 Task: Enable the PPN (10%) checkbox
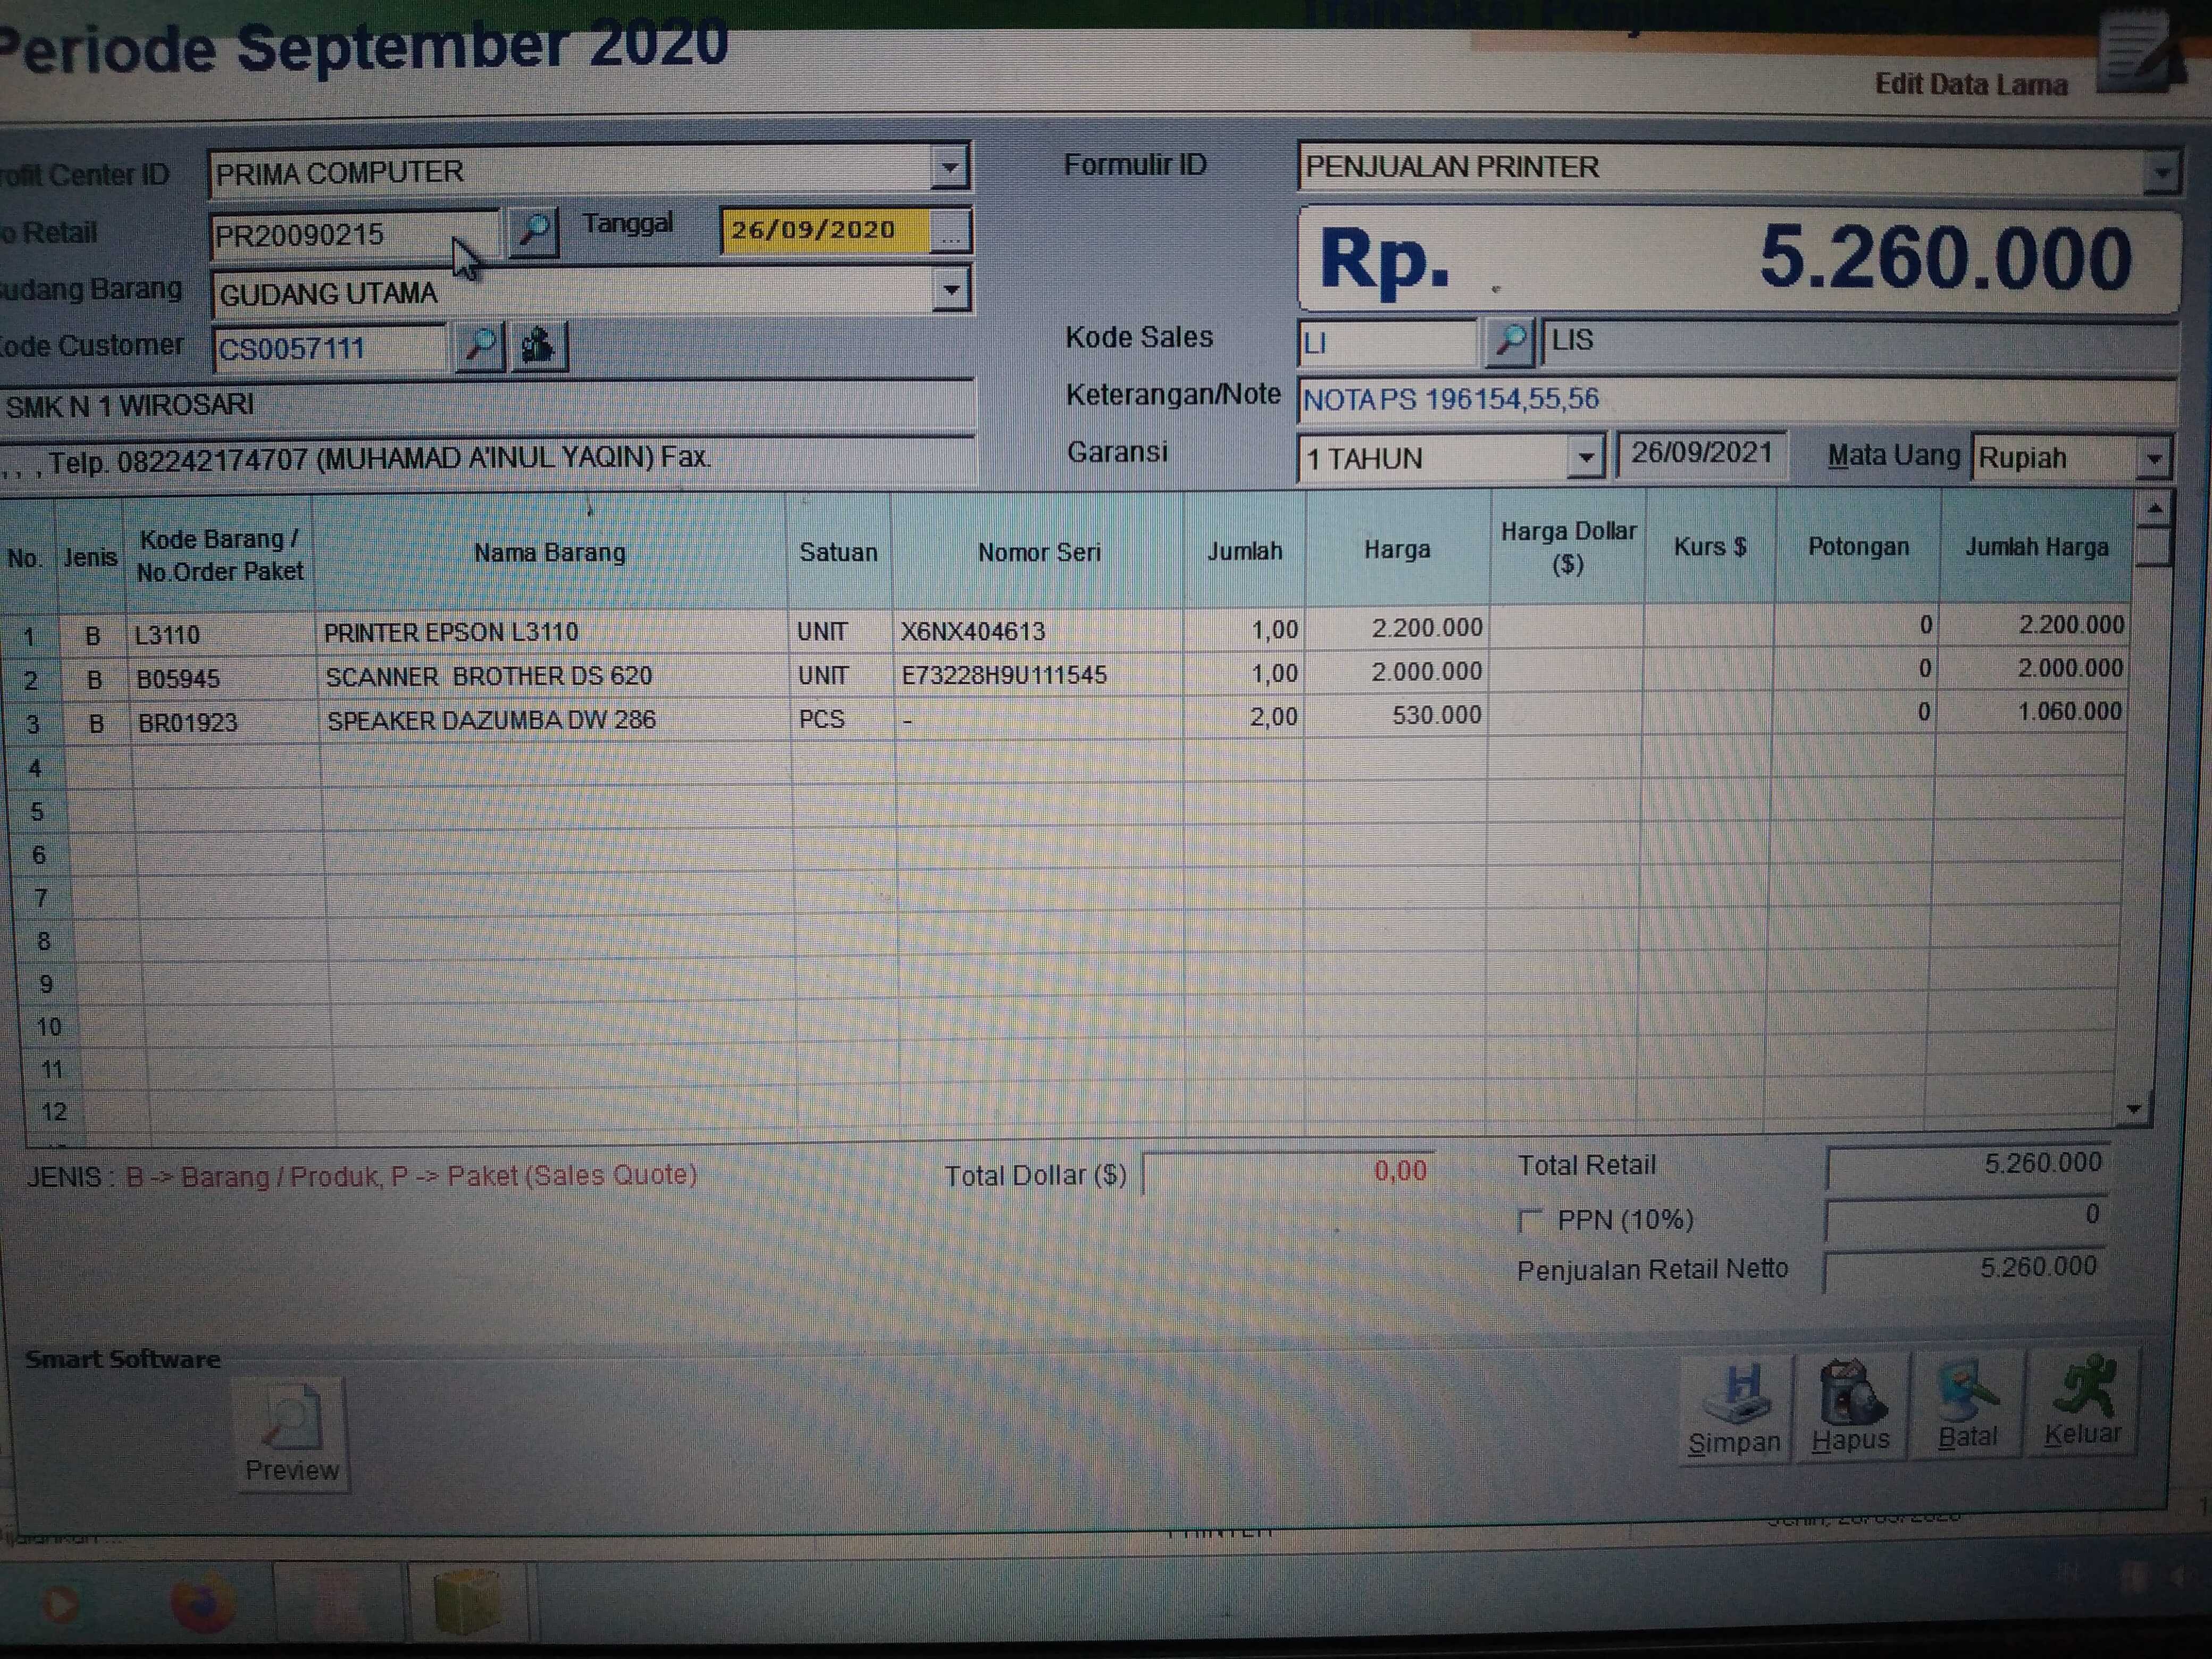1529,1221
